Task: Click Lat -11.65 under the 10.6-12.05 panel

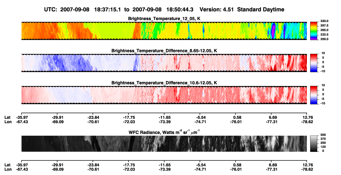Action: pos(164,117)
